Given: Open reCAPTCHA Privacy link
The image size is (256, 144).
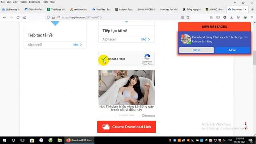Looking at the screenshot, I should pyautogui.click(x=144, y=64).
